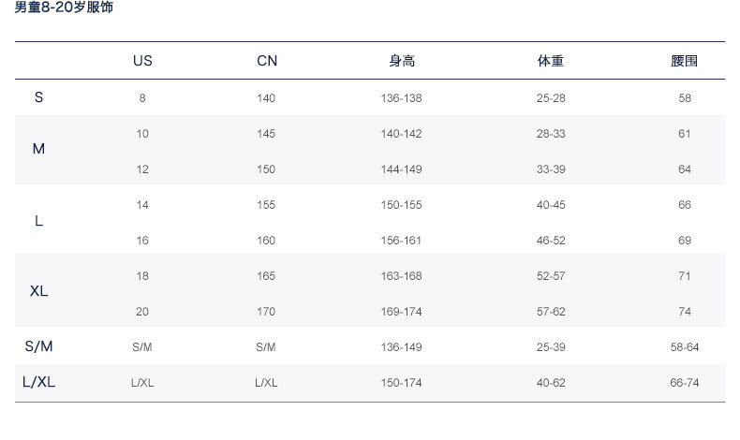The image size is (740, 440).
Task: Click the 腰围 waist column header
Action: click(685, 61)
